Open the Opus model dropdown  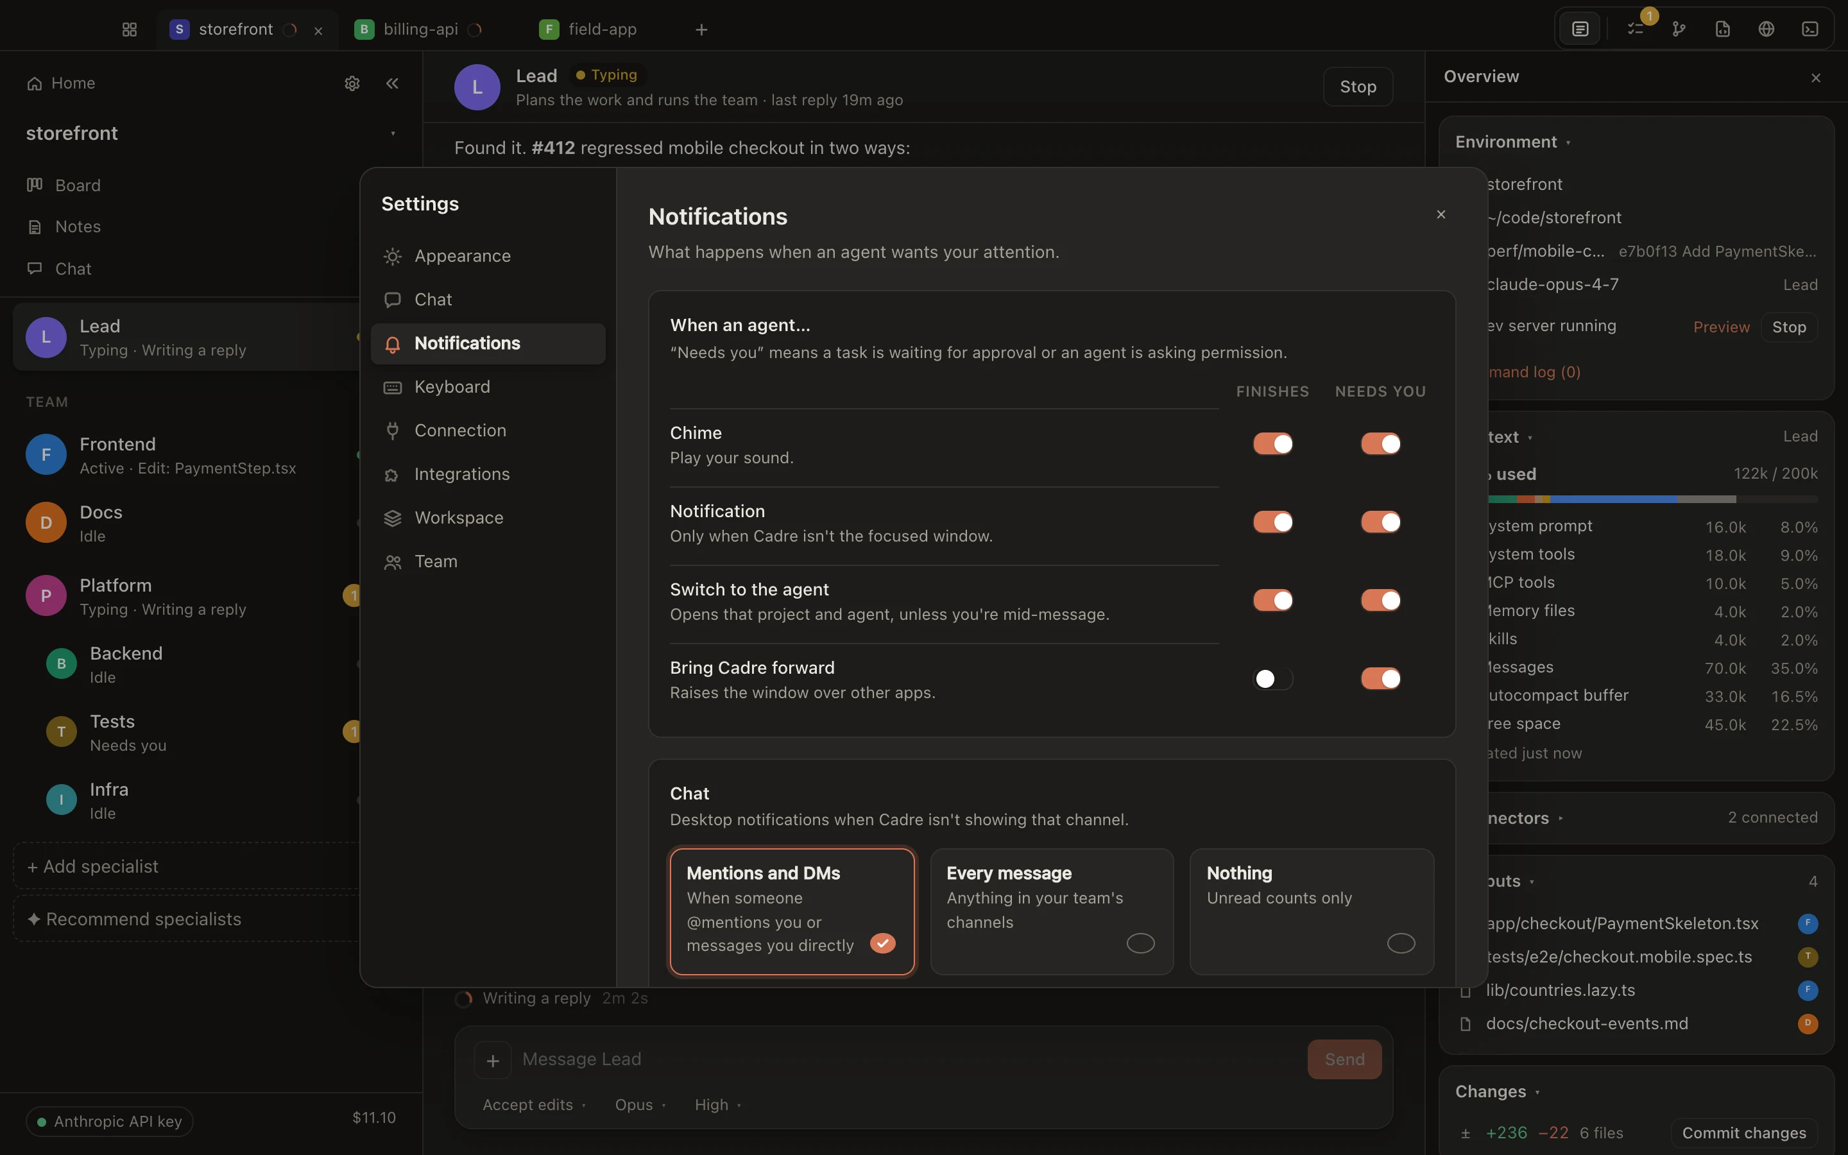click(640, 1106)
